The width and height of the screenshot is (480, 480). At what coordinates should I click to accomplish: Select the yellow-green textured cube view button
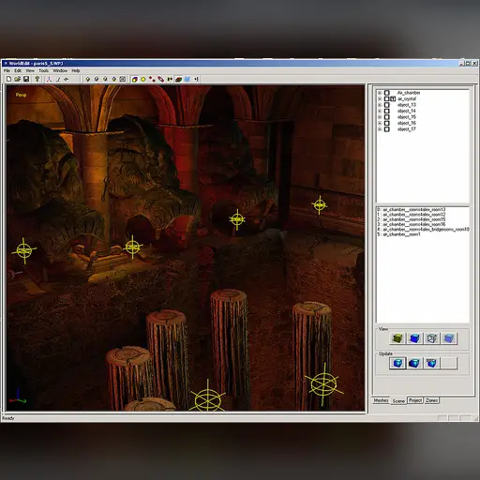(397, 338)
